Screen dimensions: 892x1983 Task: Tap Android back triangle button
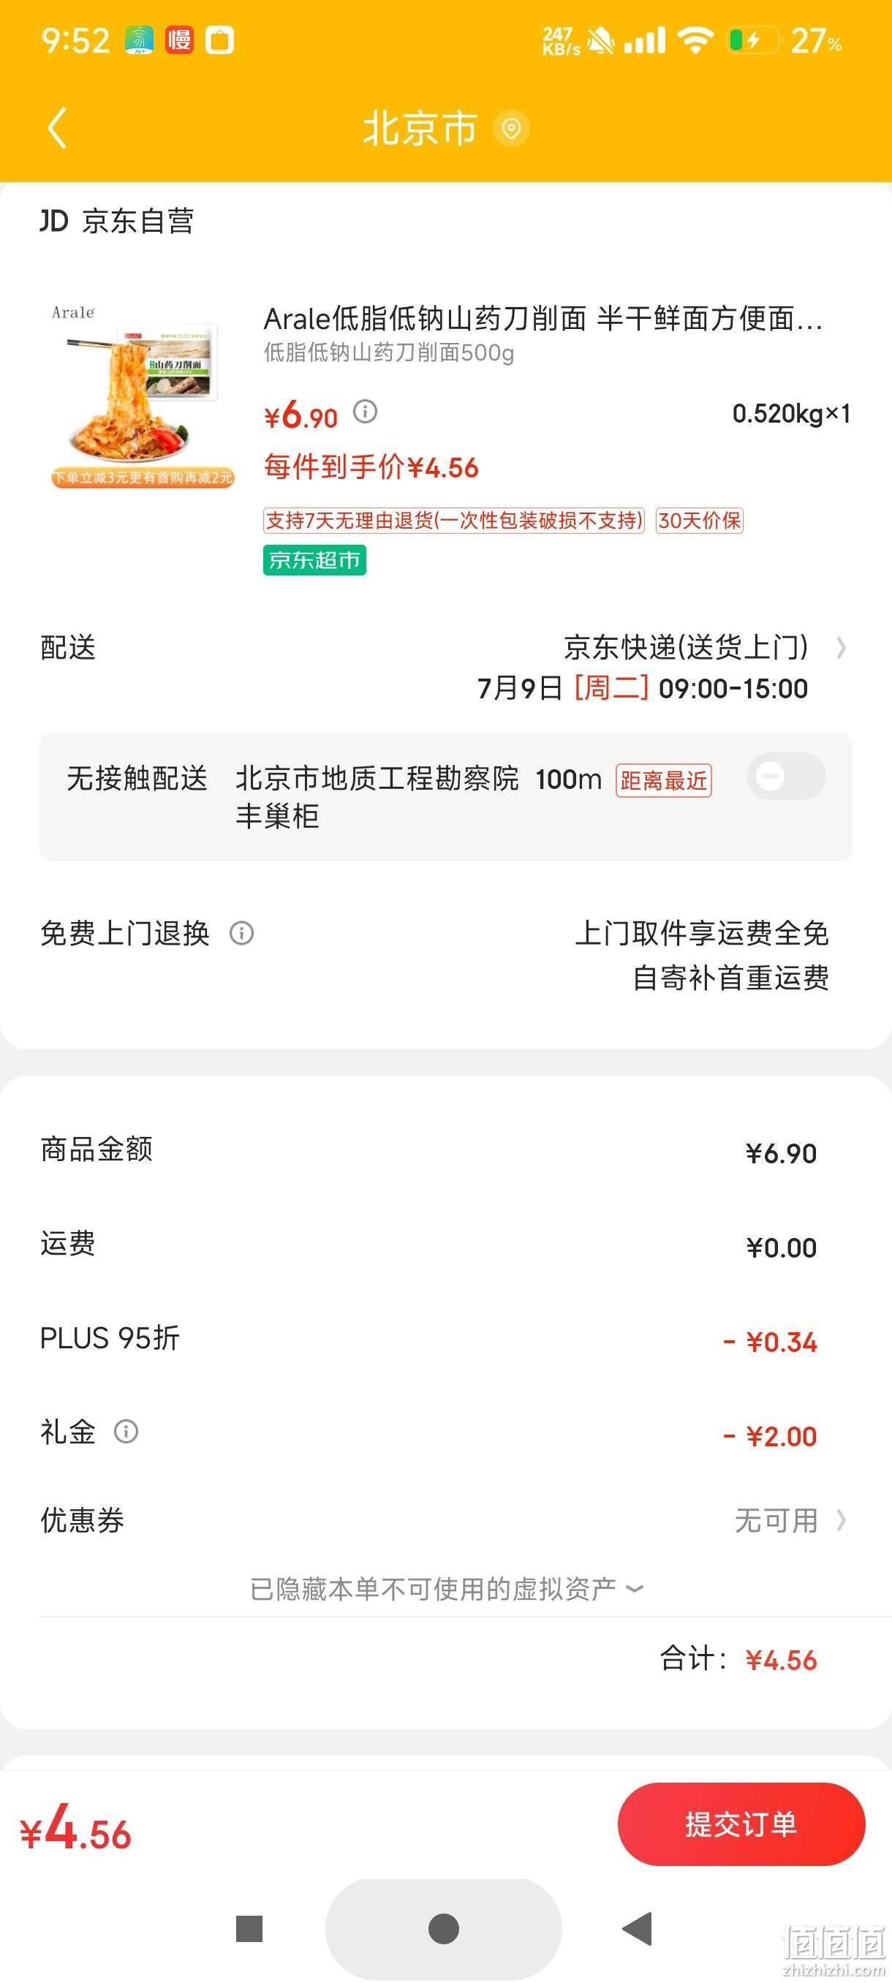(x=638, y=1929)
